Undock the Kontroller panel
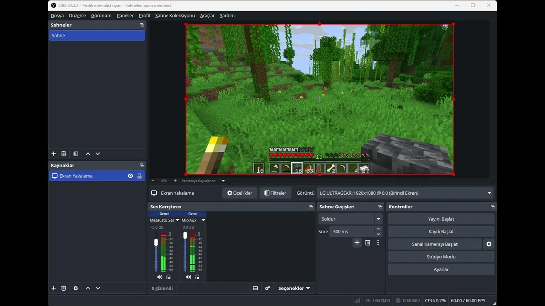The height and width of the screenshot is (306, 545). tap(493, 207)
